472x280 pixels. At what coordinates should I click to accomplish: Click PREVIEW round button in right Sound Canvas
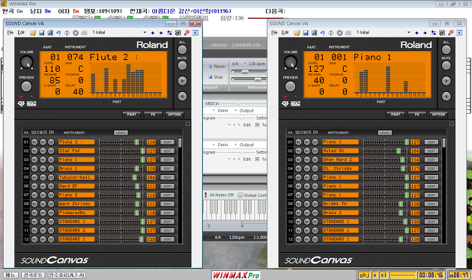click(x=290, y=87)
